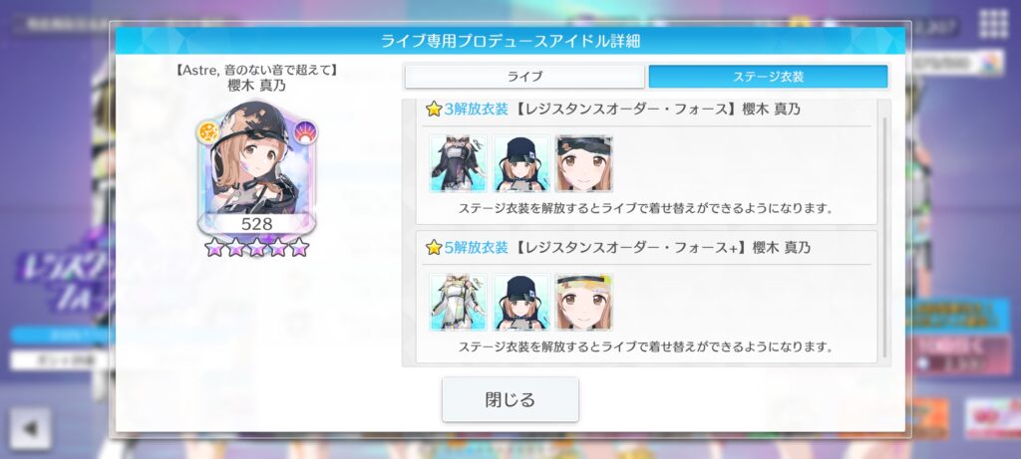The height and width of the screenshot is (459, 1021).
Task: Tap the purple sunburst badge on idol card
Action: (305, 132)
